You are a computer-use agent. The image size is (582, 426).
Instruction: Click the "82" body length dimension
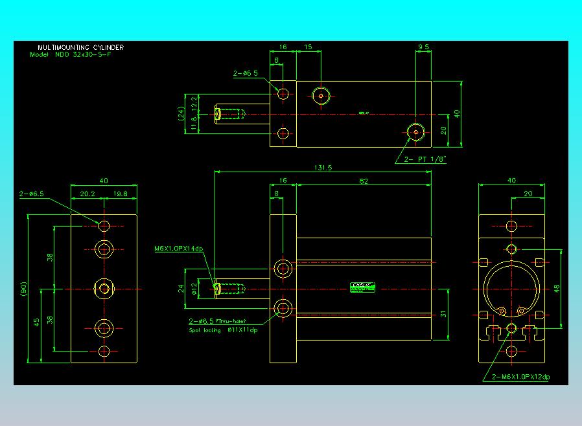(364, 181)
